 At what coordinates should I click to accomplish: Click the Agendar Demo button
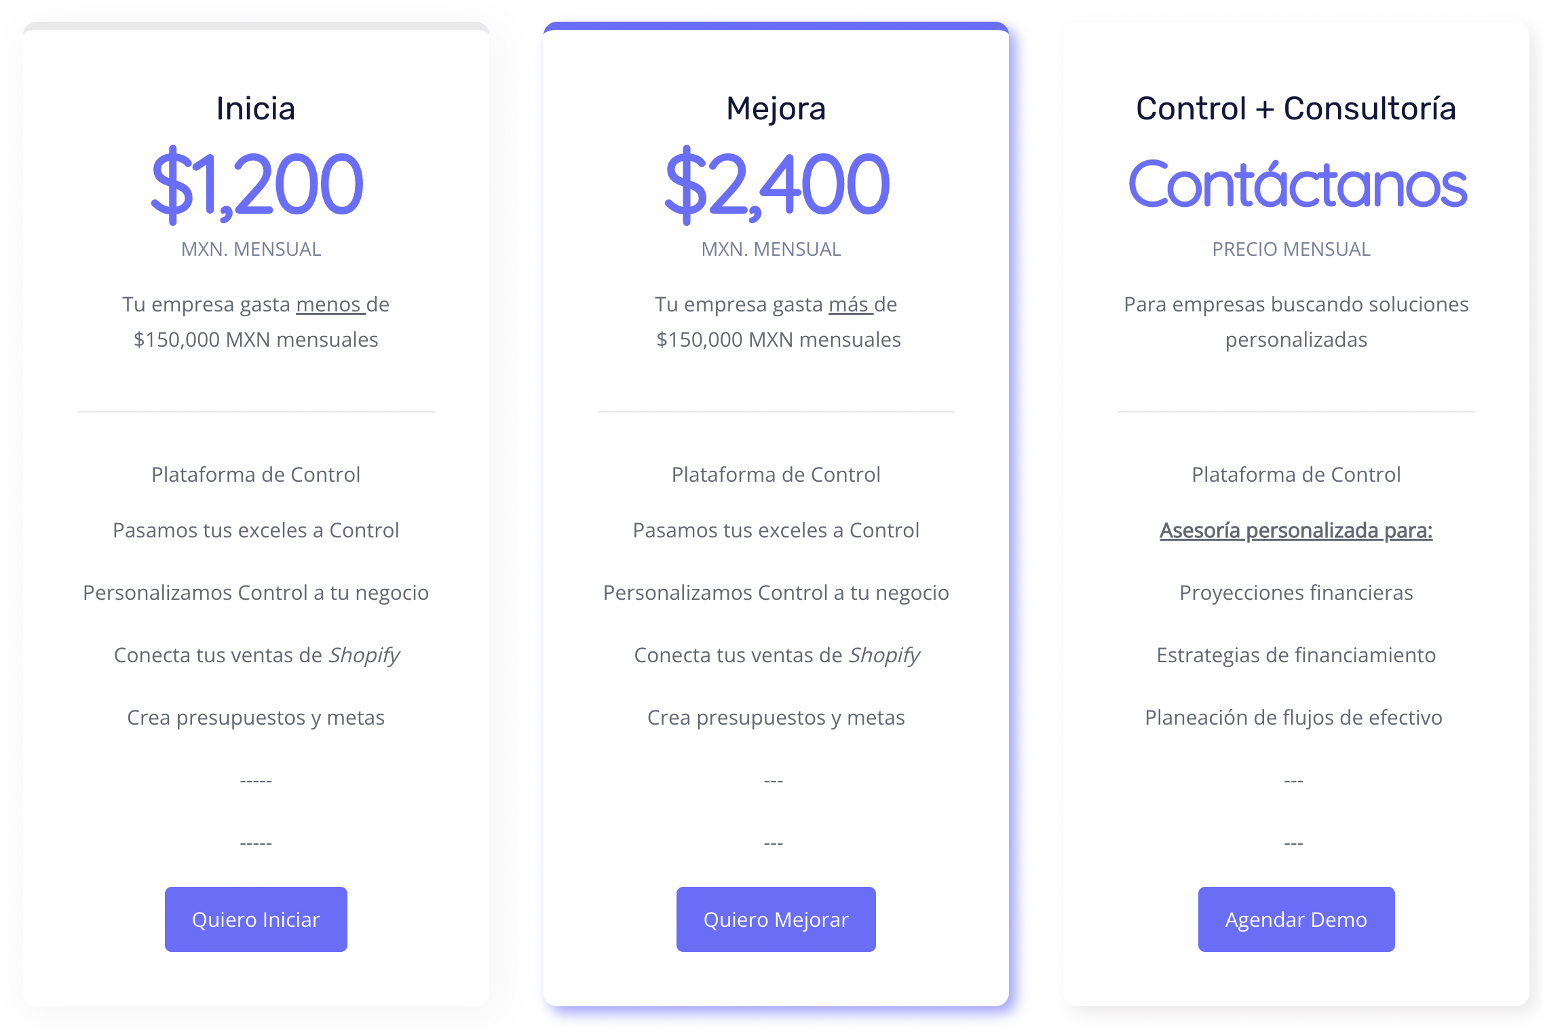point(1295,919)
